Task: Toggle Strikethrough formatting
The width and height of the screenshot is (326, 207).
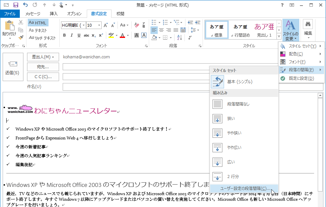Action: 86,36
